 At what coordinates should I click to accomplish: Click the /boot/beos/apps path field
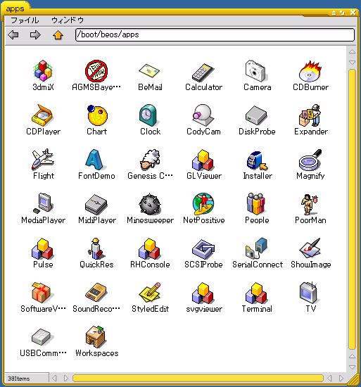click(x=215, y=34)
